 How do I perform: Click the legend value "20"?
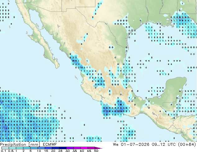(53, 151)
